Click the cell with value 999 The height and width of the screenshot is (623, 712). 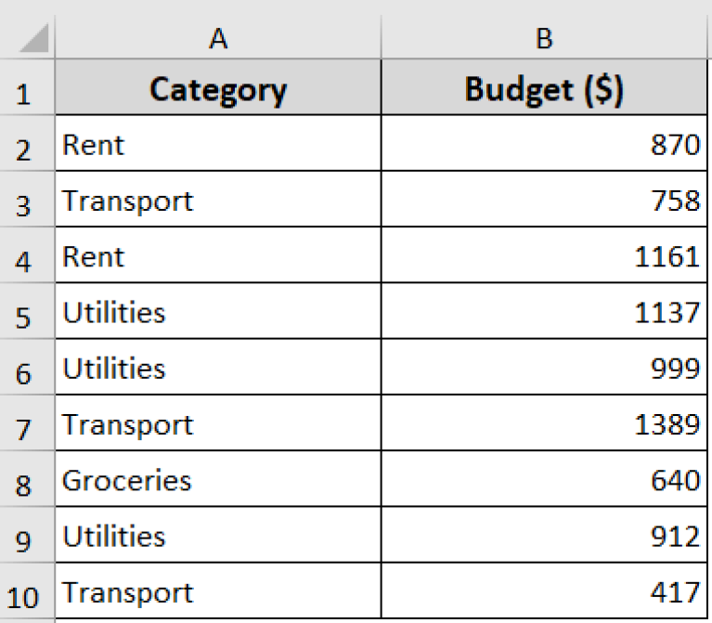(x=544, y=369)
